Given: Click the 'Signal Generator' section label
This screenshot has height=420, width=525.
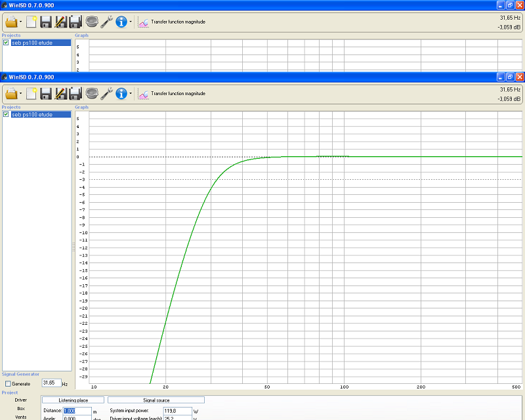Looking at the screenshot, I should (20, 374).
